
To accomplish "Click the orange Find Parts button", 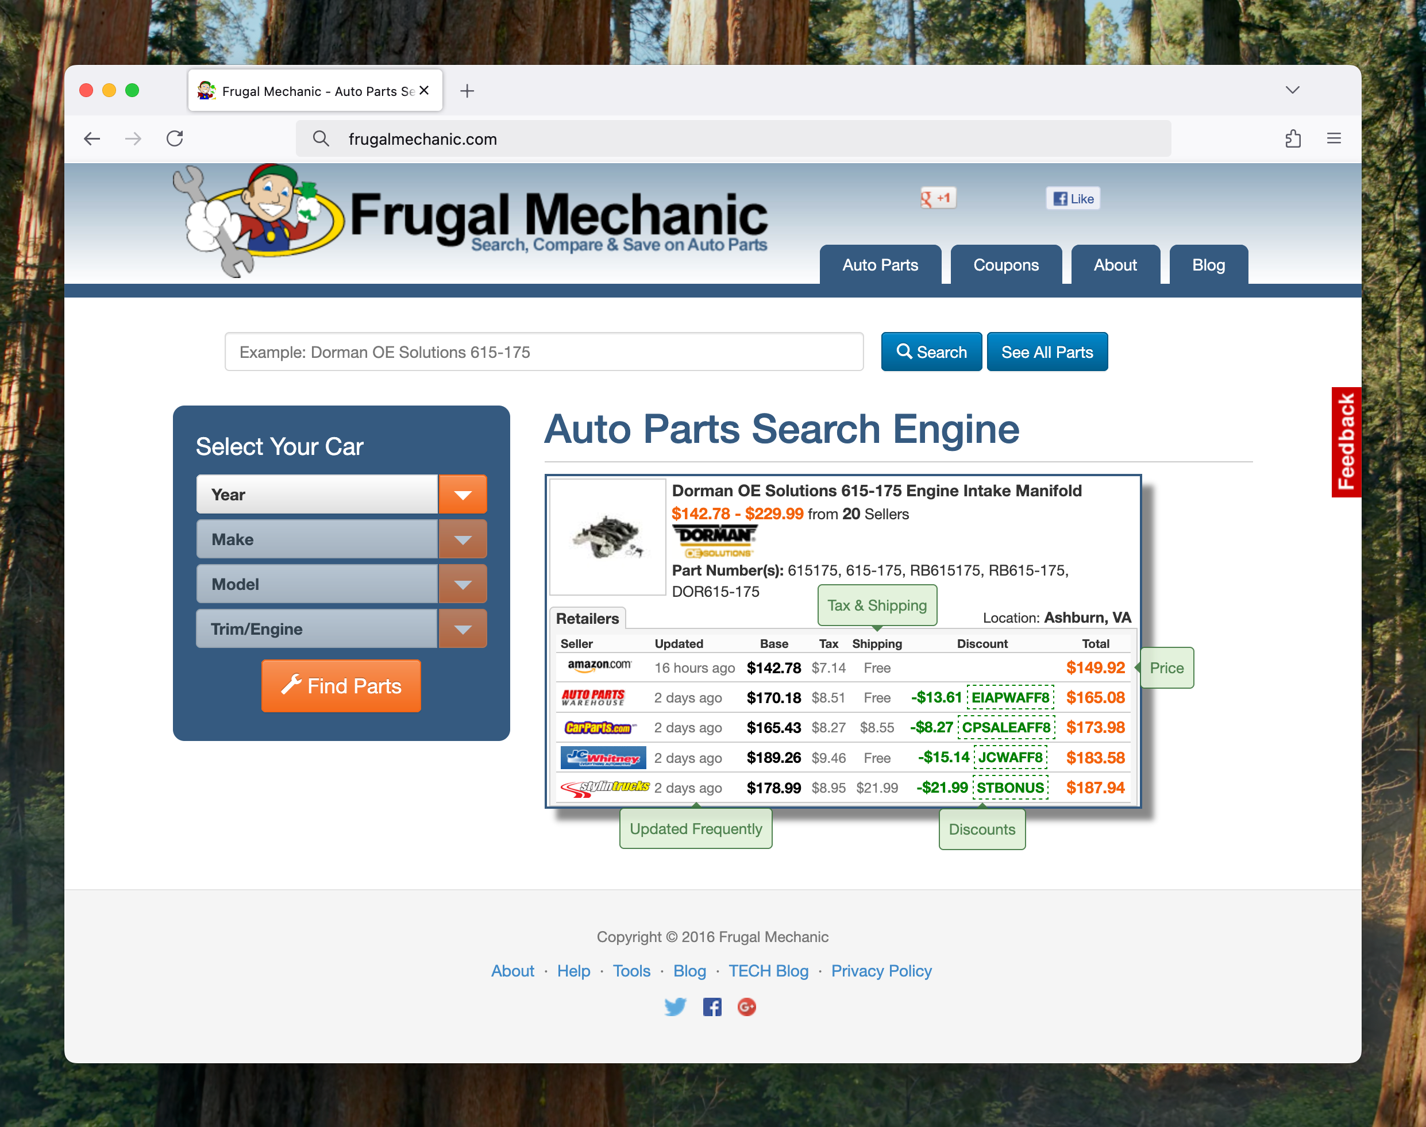I will (x=341, y=686).
